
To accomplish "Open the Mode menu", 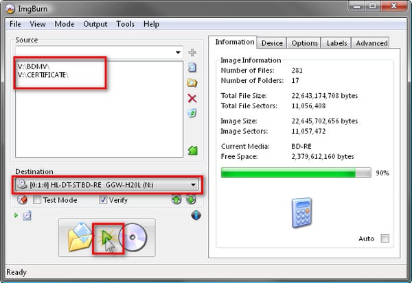I will [65, 24].
